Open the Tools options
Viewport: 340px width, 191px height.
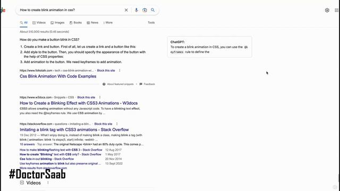[151, 22]
